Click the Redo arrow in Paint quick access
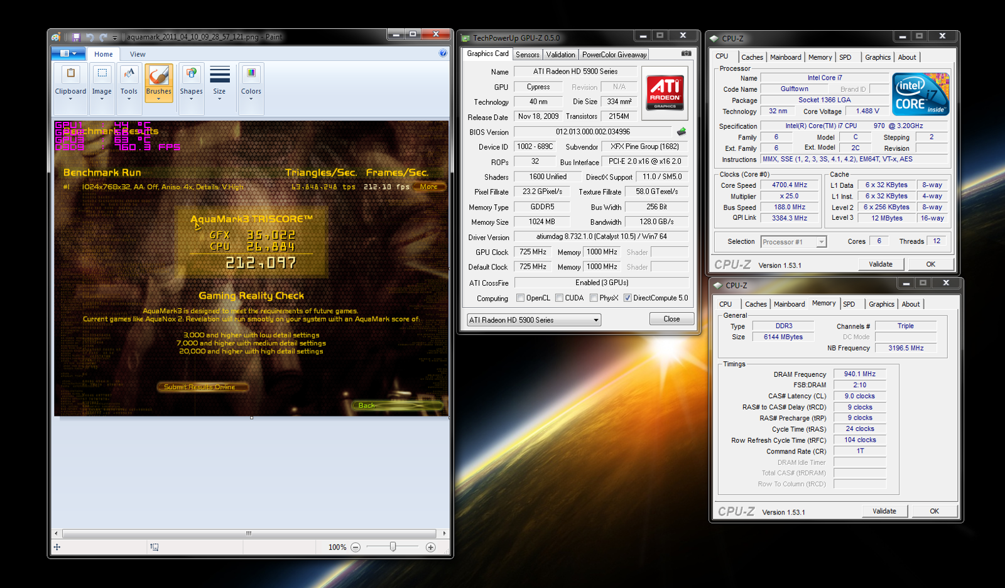1005x588 pixels. [103, 37]
